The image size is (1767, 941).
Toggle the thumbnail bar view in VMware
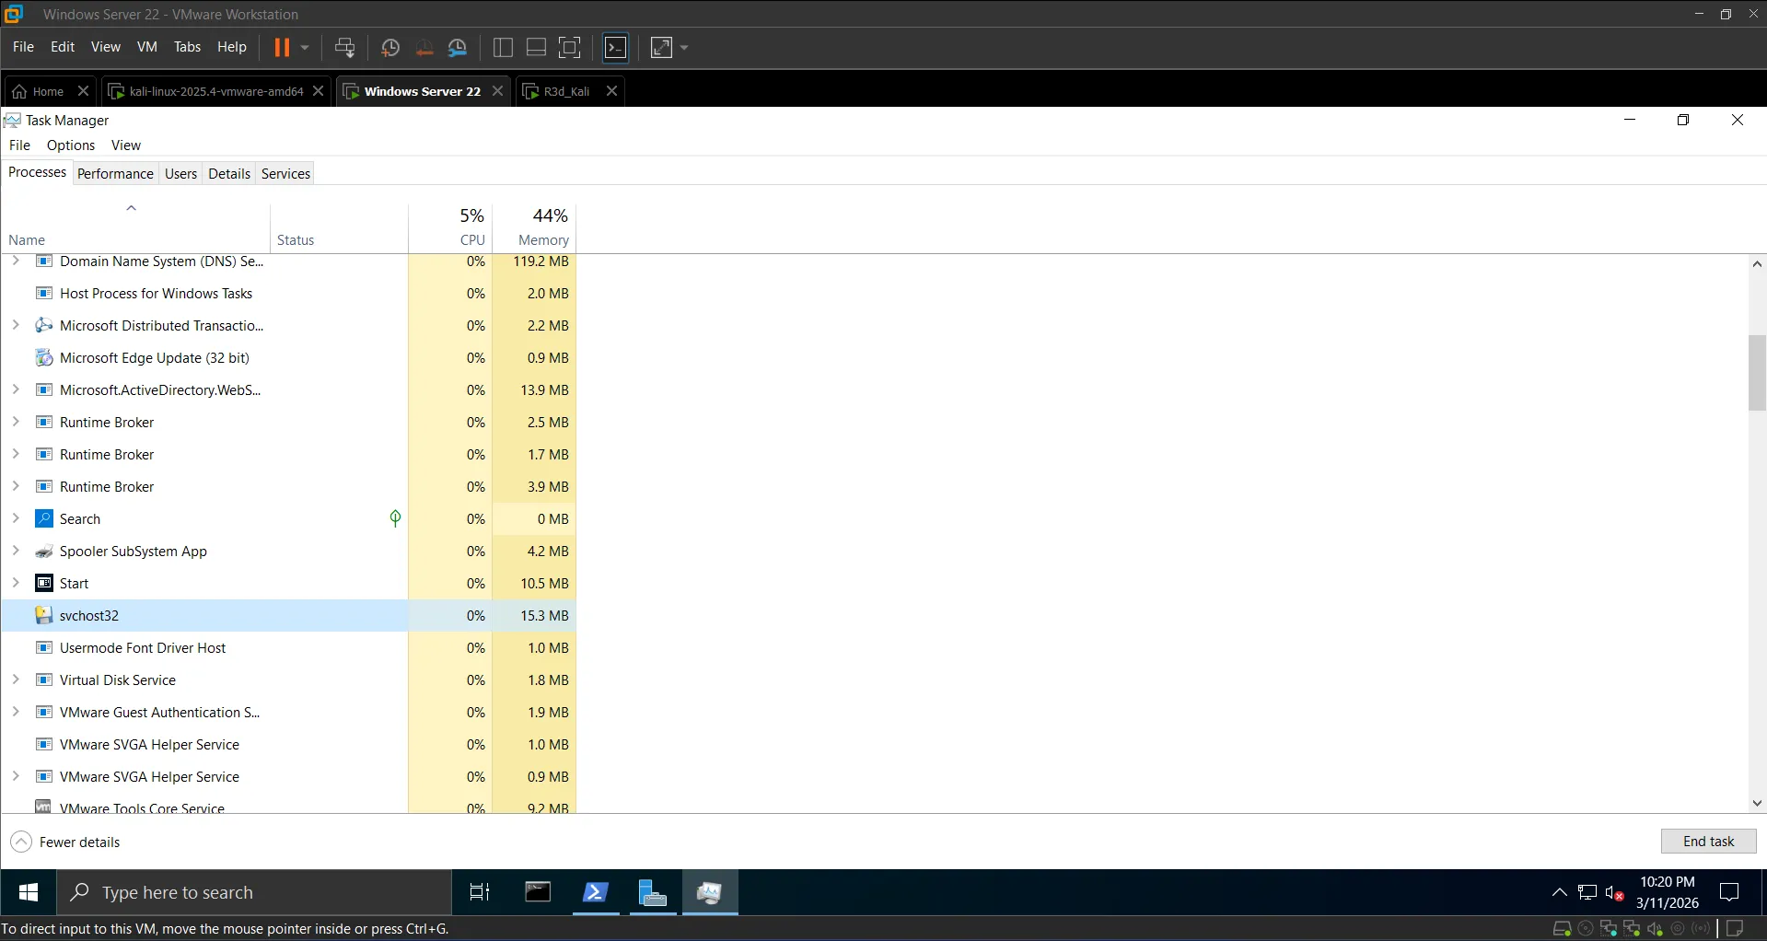[536, 48]
